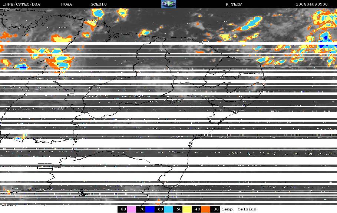Click the -80 legend value label
This screenshot has height=213, width=337.
(x=122, y=209)
